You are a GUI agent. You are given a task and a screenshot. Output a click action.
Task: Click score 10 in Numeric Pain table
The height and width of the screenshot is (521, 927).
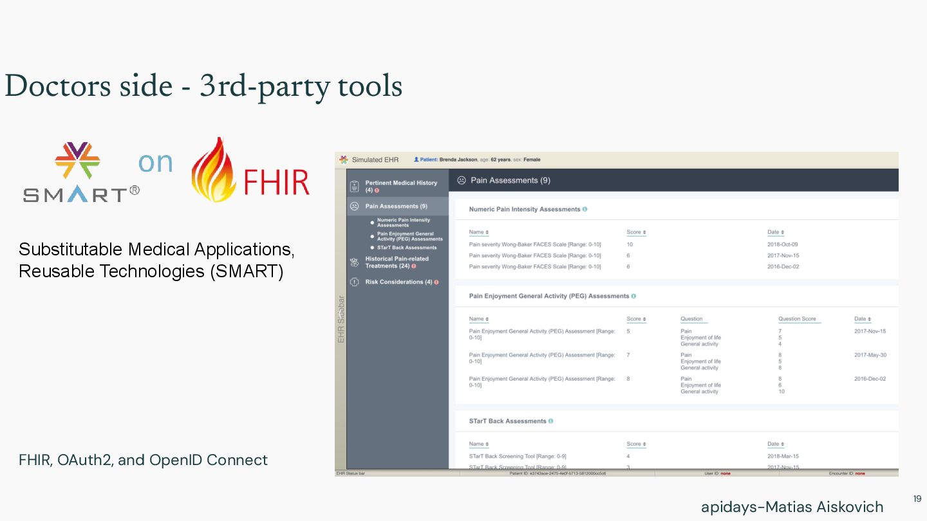pos(630,244)
